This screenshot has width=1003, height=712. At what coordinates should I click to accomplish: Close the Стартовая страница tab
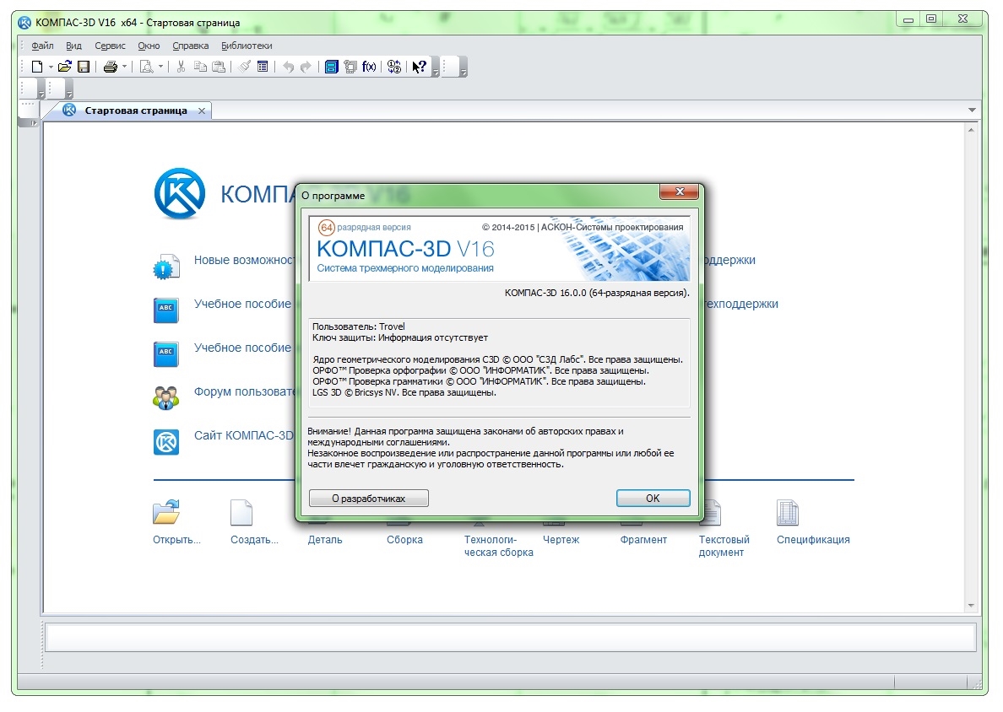pos(202,111)
